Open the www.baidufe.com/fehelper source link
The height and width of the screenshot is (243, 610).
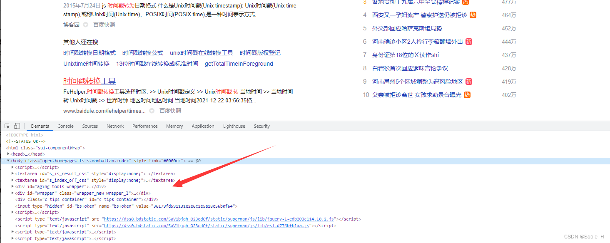point(105,111)
